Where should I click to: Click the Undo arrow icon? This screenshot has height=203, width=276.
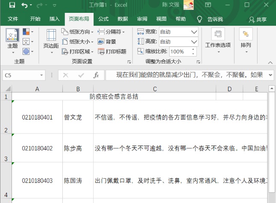24,5
